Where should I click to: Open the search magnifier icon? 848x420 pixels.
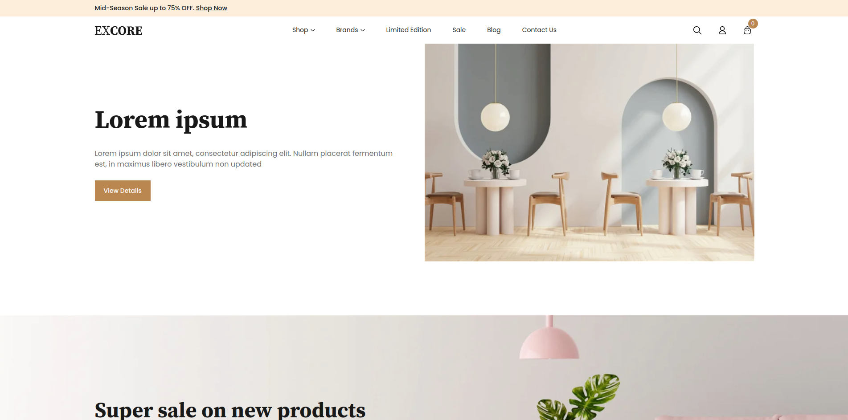[697, 30]
